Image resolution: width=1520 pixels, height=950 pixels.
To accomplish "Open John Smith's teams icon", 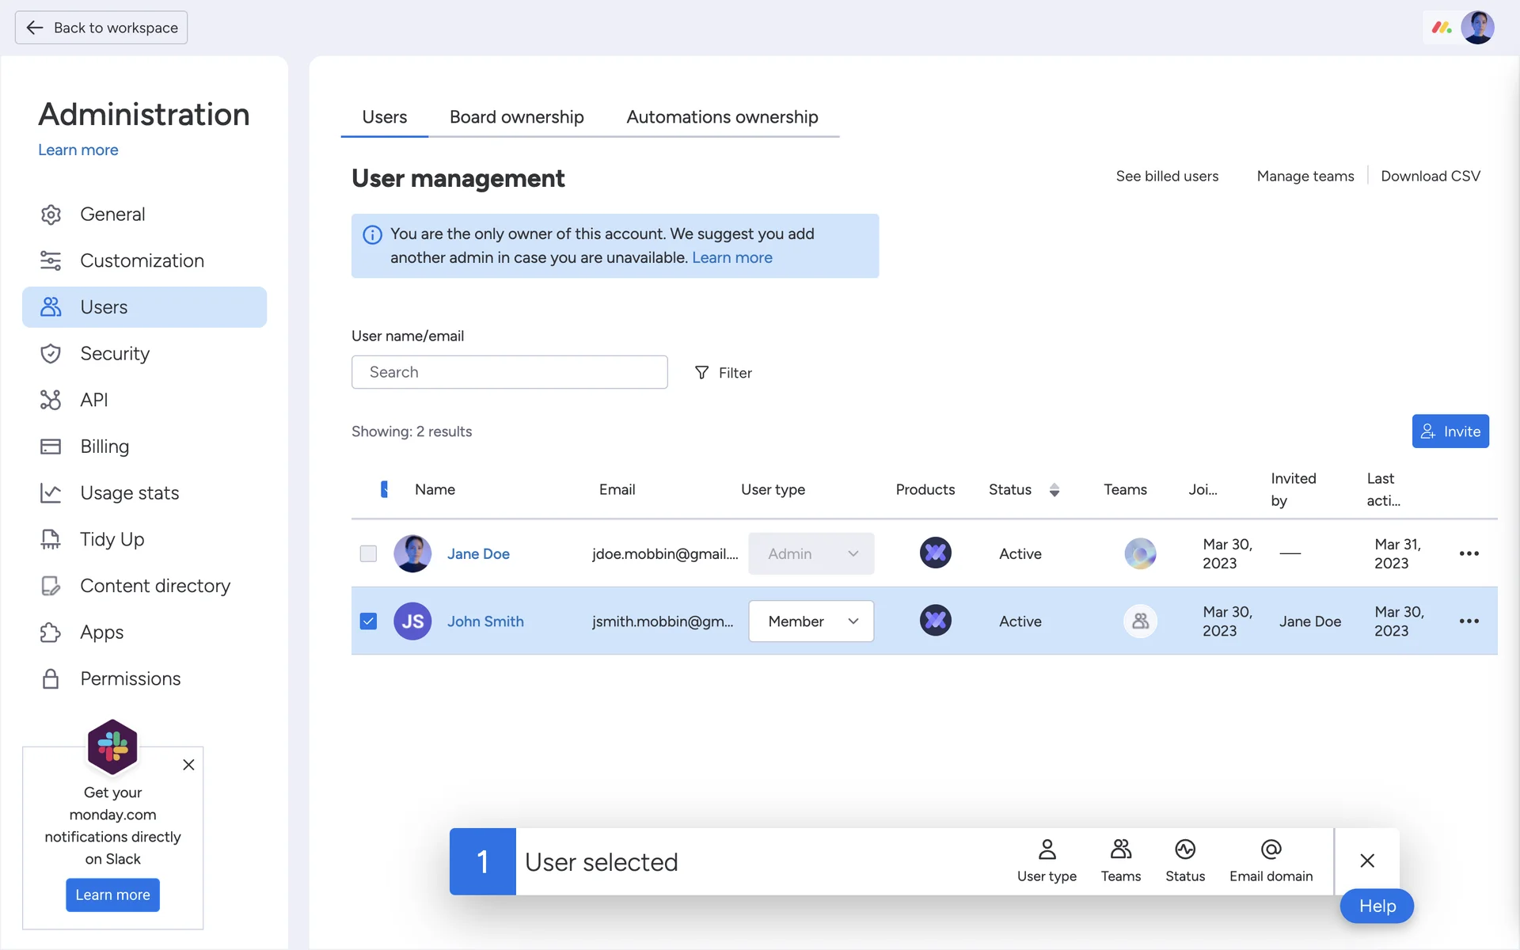I will (1140, 621).
